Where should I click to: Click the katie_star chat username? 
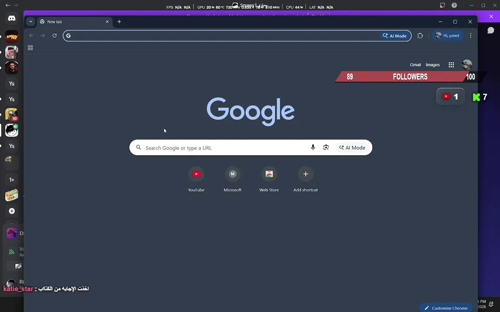click(x=18, y=289)
